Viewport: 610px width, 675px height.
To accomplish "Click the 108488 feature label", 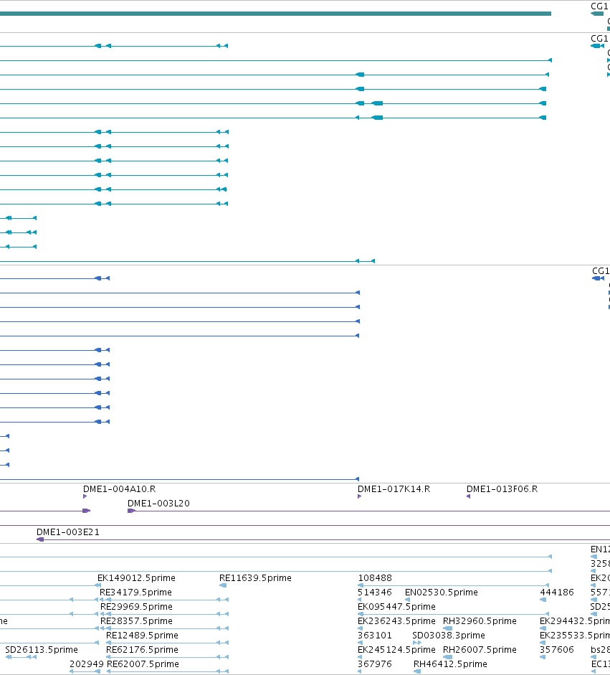I will click(375, 577).
